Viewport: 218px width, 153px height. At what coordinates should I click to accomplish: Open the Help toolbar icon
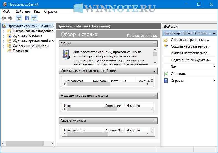[x=27, y=18]
